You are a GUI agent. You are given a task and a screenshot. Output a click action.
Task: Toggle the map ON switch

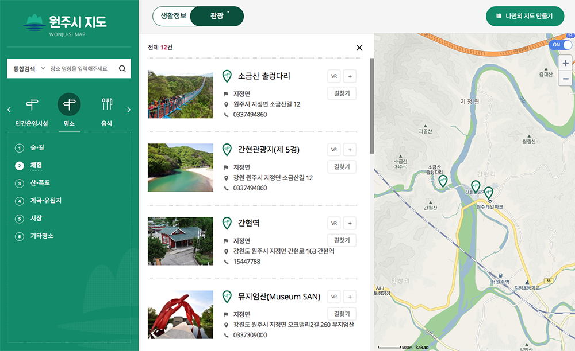(561, 45)
